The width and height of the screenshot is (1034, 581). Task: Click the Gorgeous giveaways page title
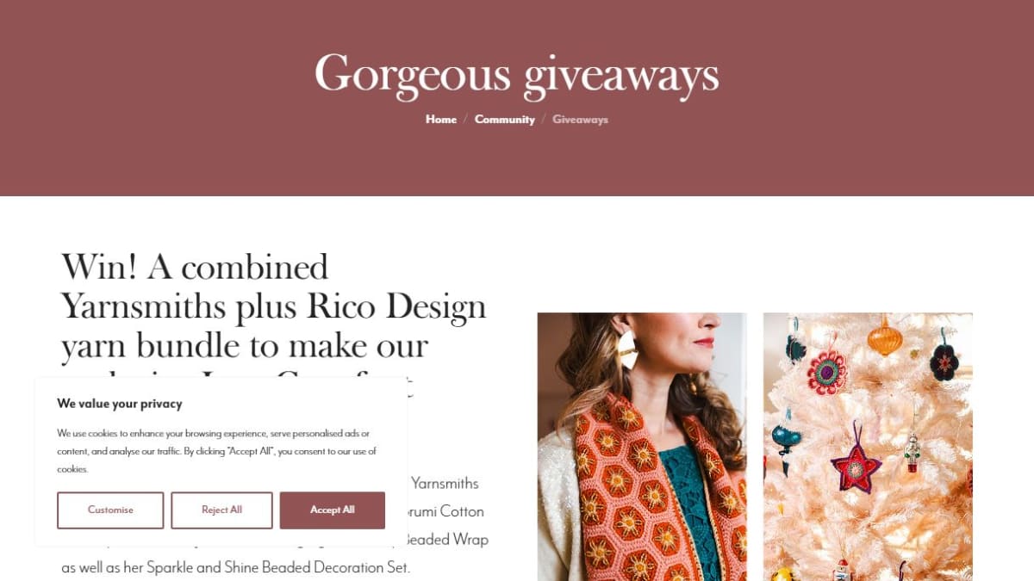(x=517, y=73)
